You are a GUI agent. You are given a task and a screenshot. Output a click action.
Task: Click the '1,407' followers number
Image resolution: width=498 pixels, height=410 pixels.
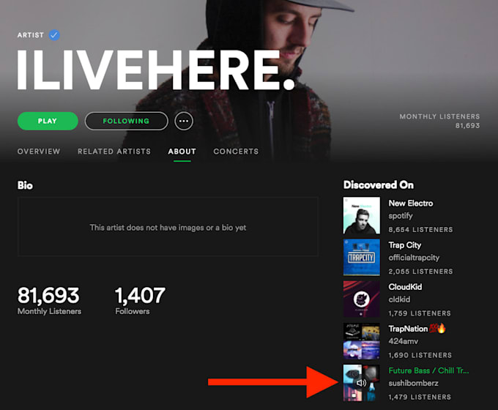click(x=140, y=295)
